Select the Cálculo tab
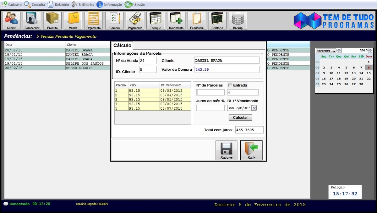The image size is (377, 213). pyautogui.click(x=122, y=46)
